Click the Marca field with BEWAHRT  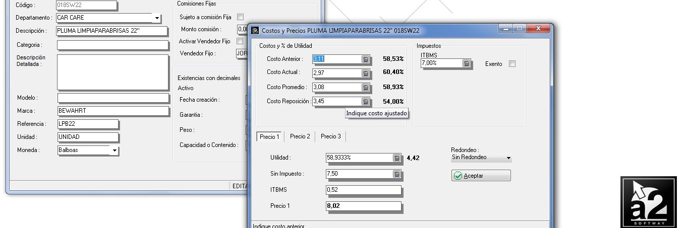(x=113, y=111)
